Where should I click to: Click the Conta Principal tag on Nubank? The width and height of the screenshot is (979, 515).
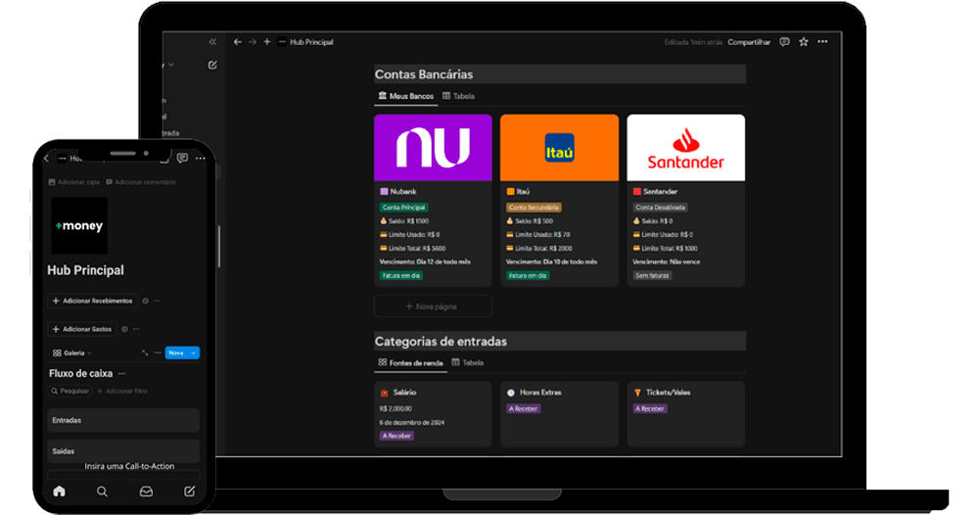(x=404, y=208)
